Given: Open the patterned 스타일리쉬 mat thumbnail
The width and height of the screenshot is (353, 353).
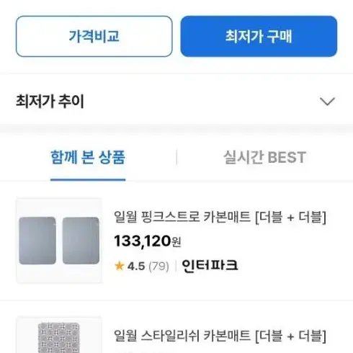Looking at the screenshot, I should tap(59, 335).
